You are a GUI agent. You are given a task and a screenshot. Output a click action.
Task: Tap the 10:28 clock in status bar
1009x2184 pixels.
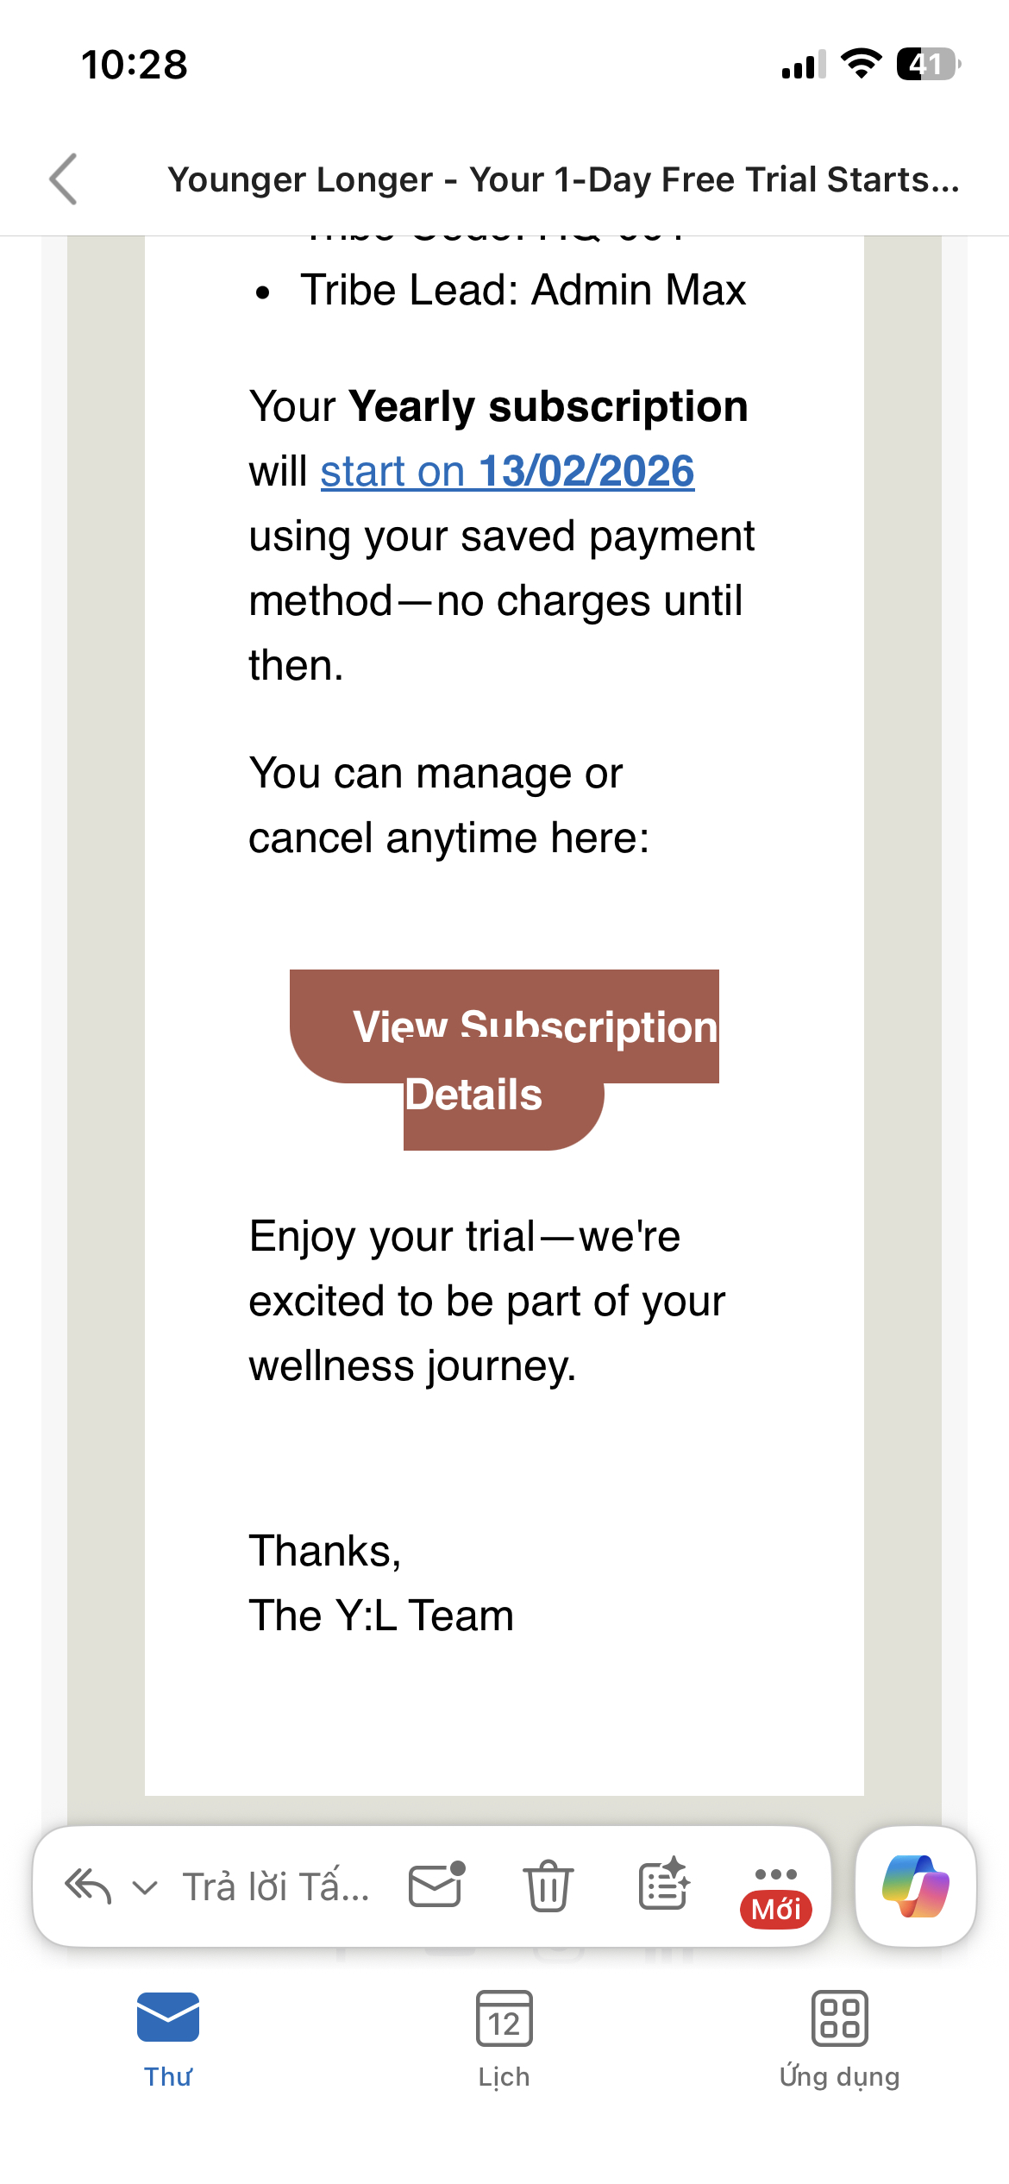tap(135, 65)
